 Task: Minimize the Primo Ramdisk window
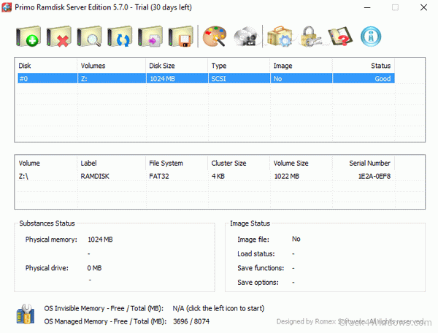[x=367, y=7]
